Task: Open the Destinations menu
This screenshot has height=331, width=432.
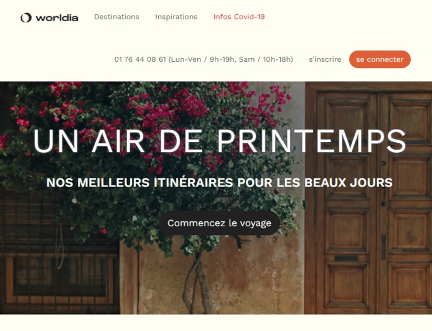Action: point(116,17)
